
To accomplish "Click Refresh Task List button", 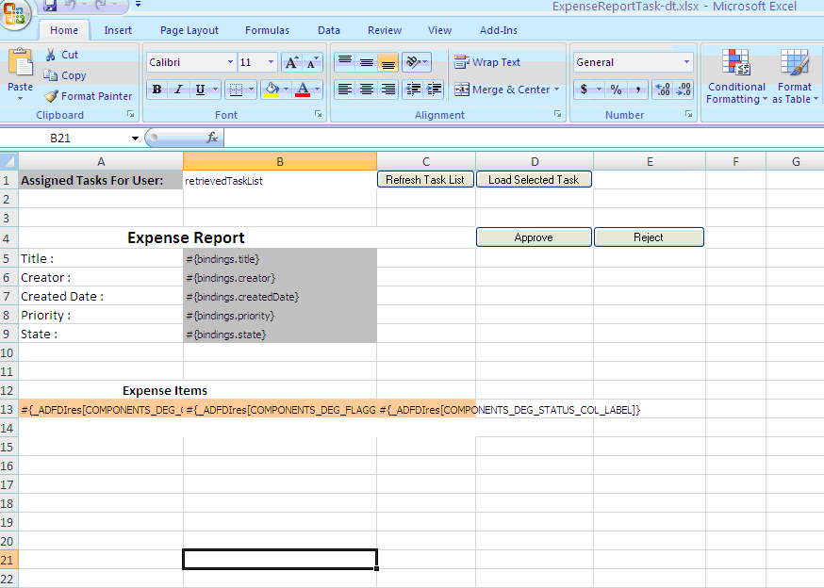I will tap(425, 180).
